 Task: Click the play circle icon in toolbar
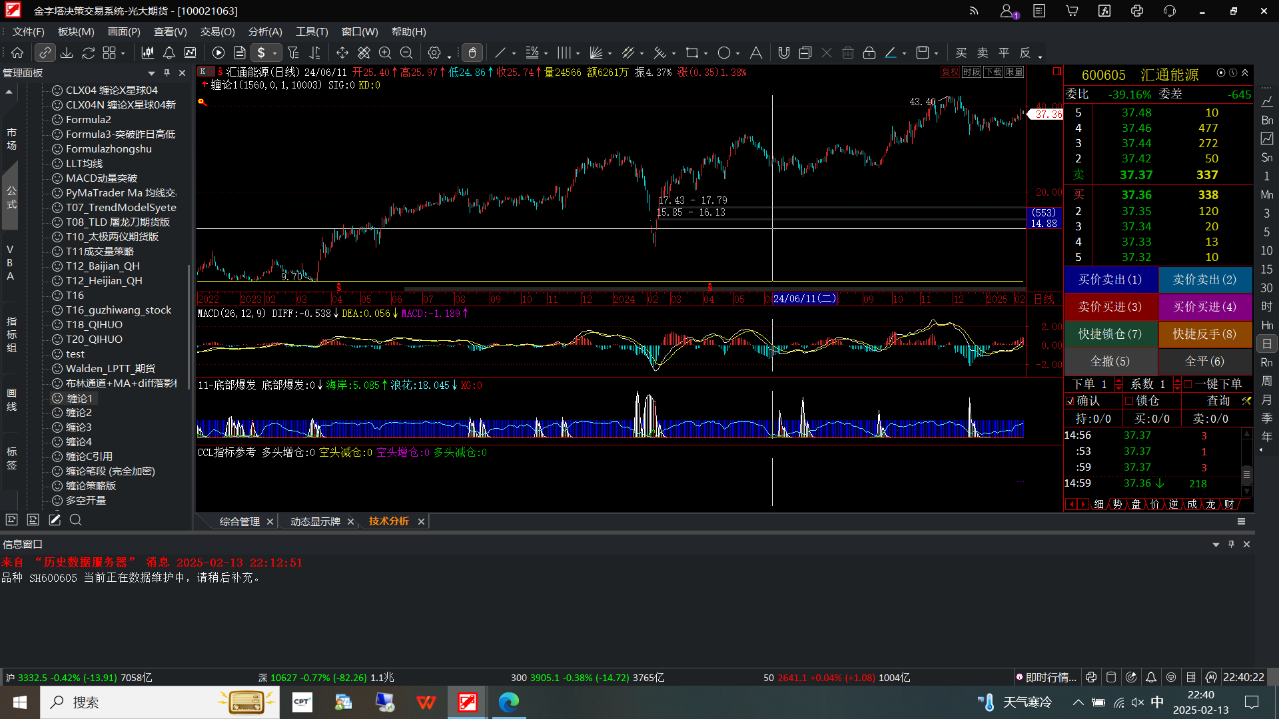(218, 53)
